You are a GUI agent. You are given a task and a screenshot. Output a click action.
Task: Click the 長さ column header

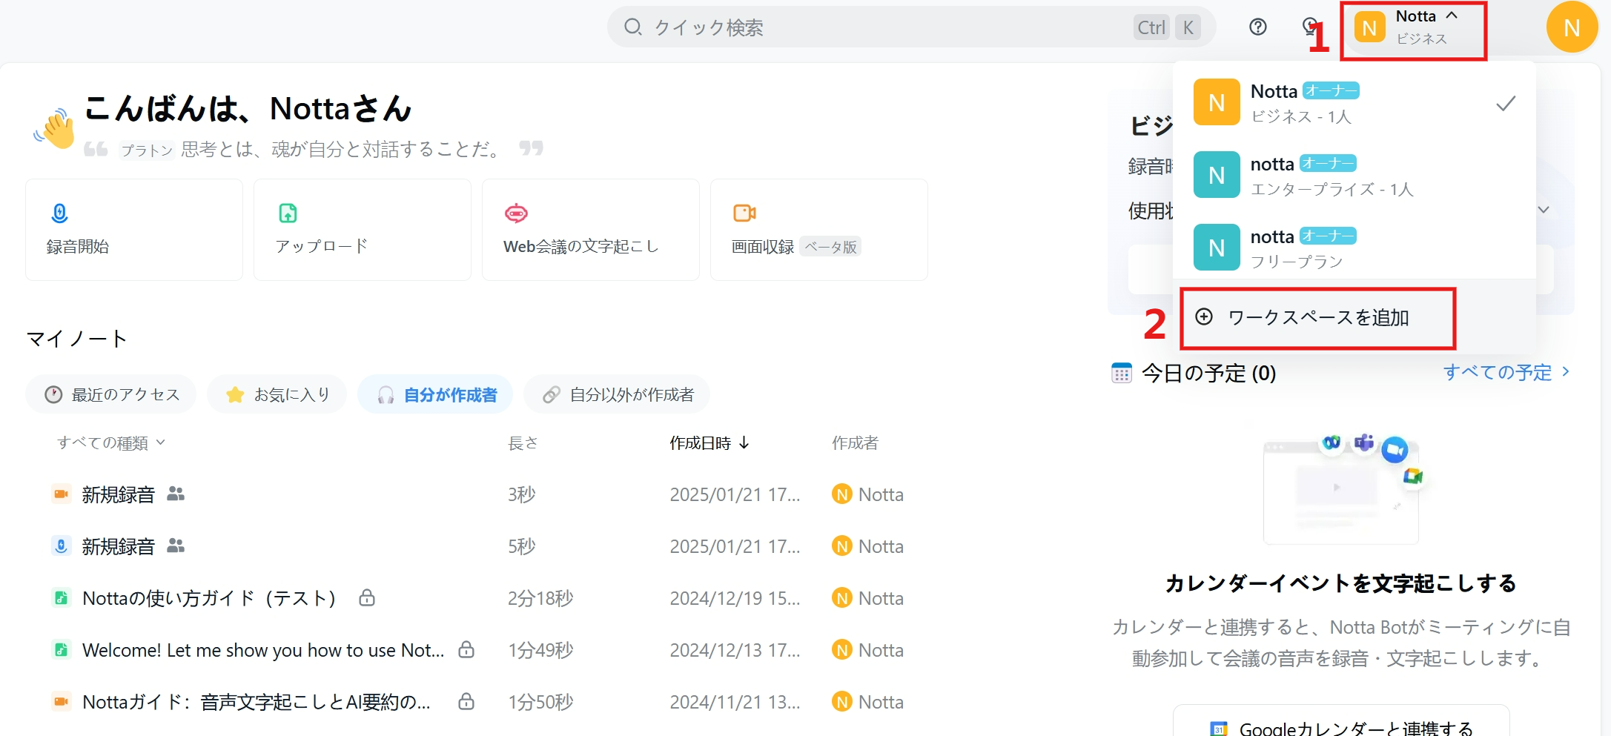(x=523, y=442)
